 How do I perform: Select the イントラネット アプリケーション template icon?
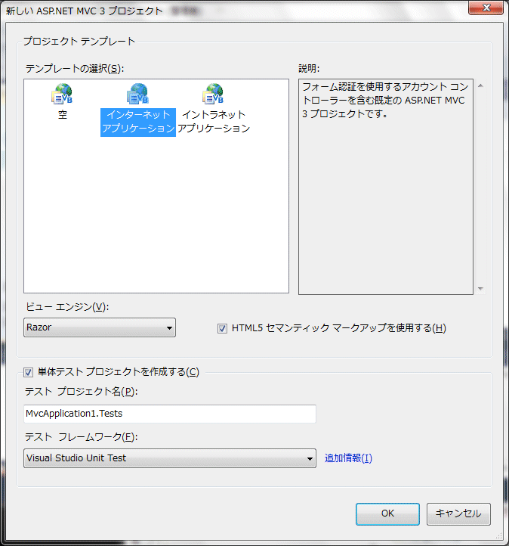pos(214,94)
